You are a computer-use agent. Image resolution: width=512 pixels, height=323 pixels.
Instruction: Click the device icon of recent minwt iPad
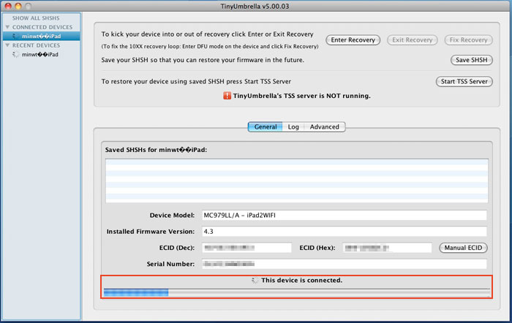(15, 55)
